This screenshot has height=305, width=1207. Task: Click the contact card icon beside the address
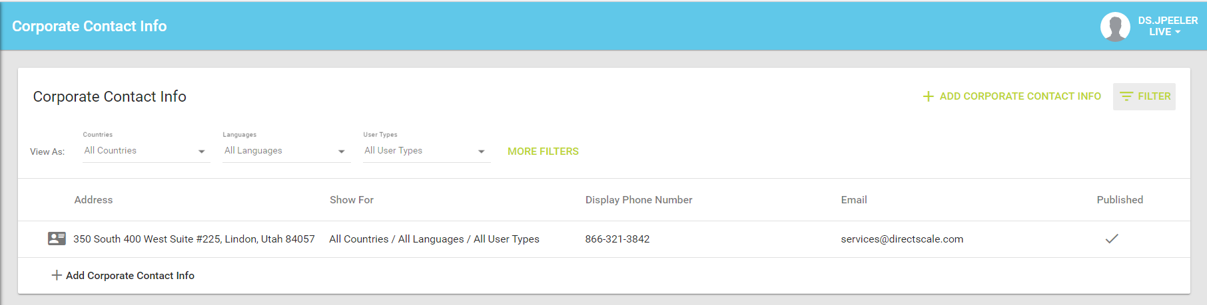click(x=57, y=239)
